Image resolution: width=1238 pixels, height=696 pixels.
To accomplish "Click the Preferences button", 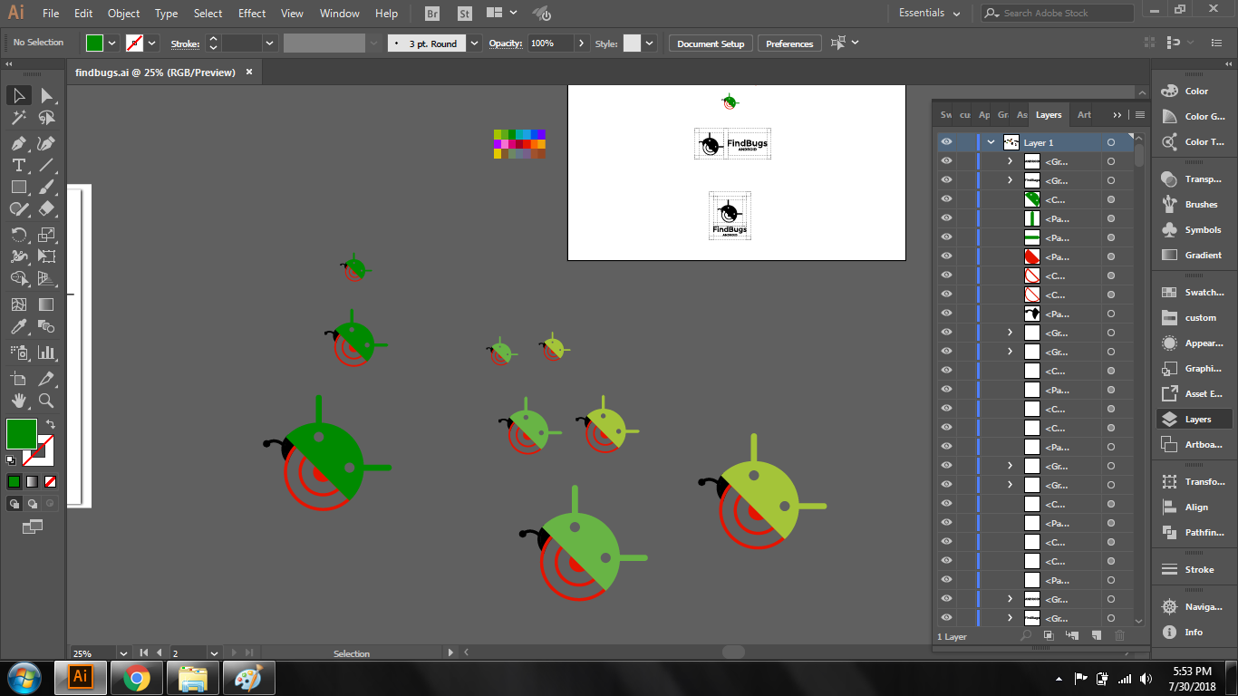I will click(x=788, y=43).
